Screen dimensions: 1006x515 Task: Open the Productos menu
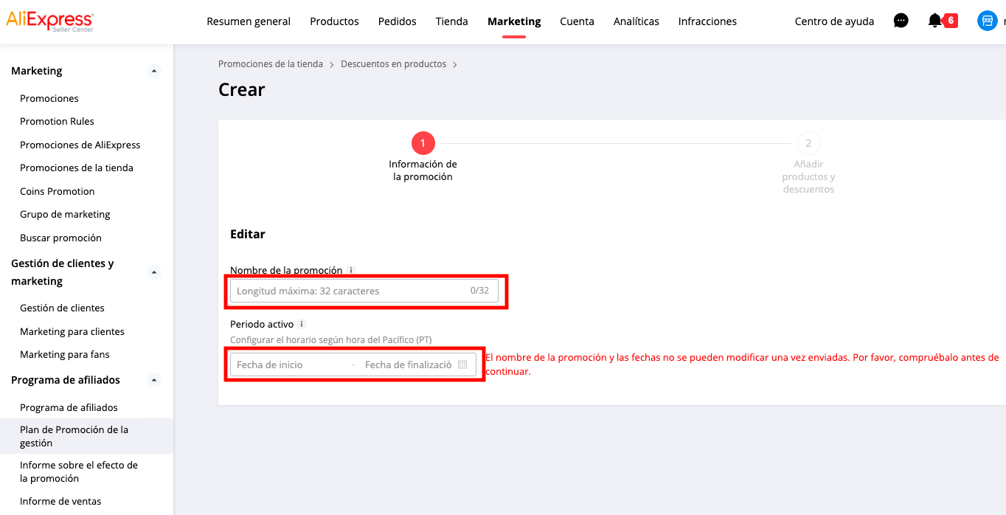click(334, 21)
